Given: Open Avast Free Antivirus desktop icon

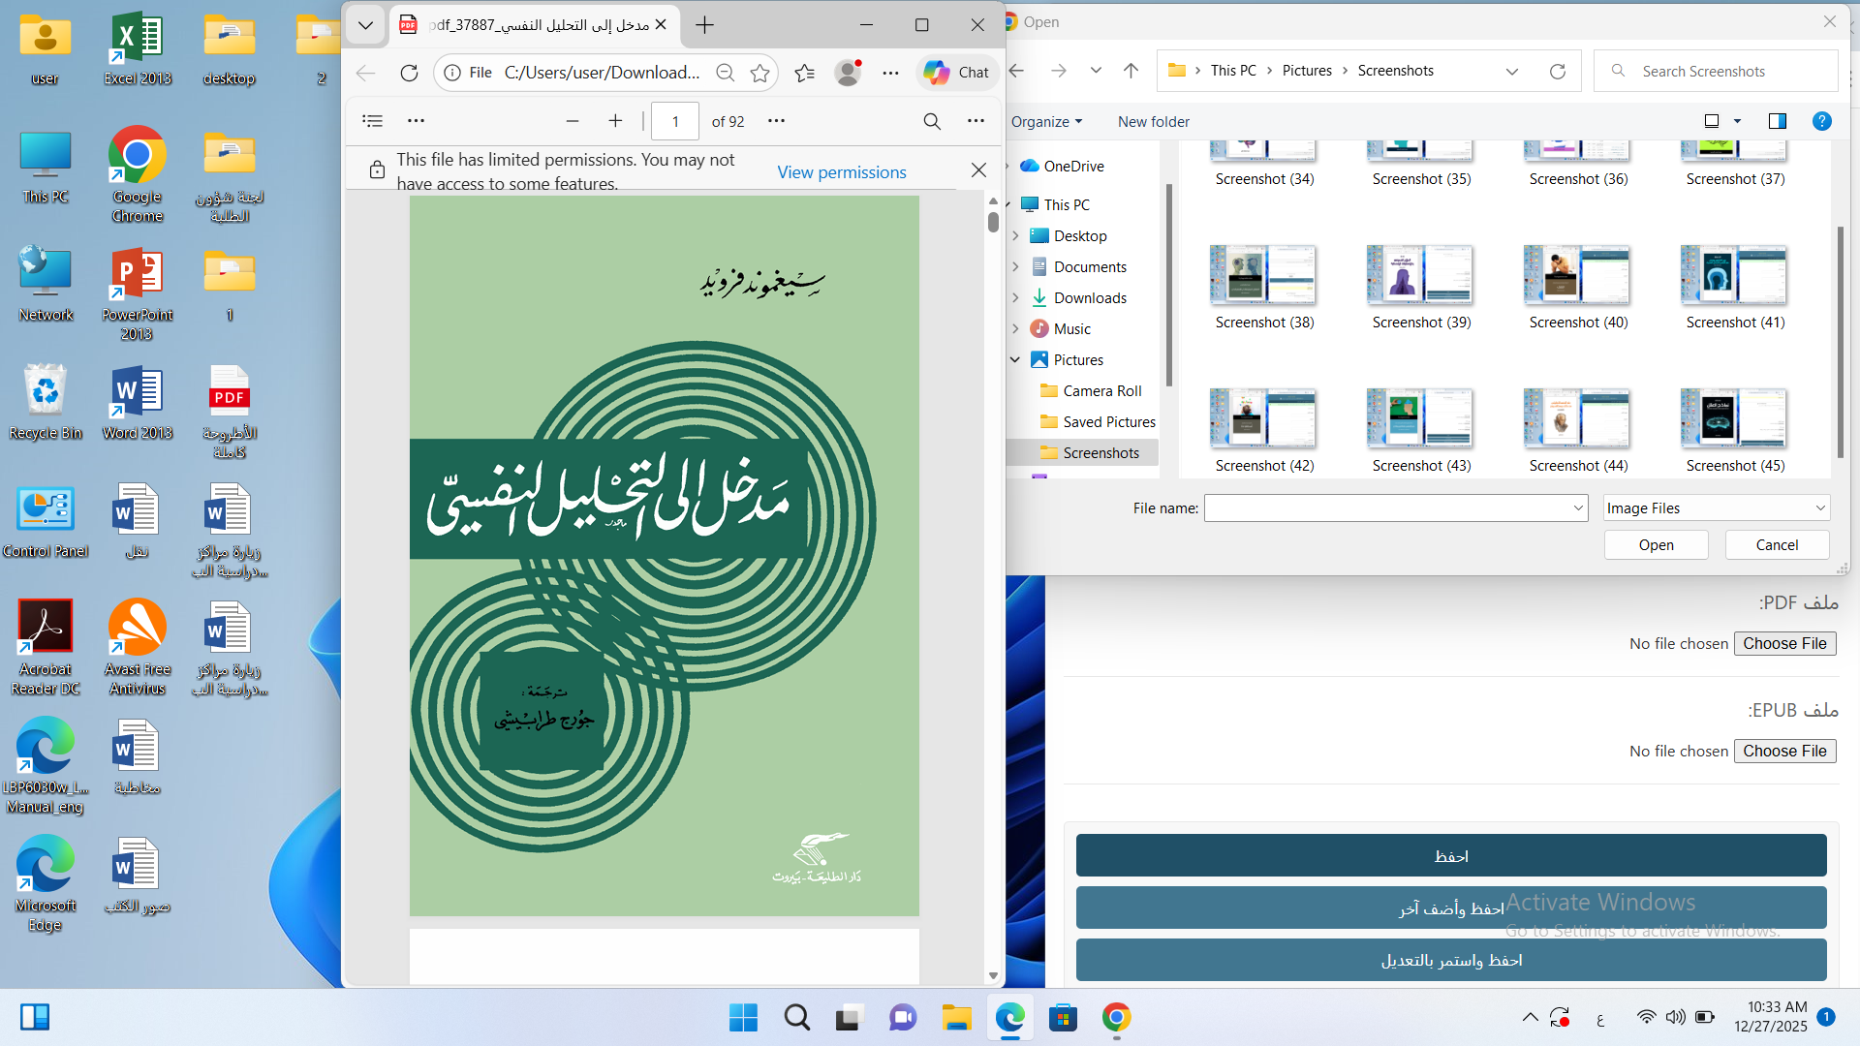Looking at the screenshot, I should click(x=138, y=647).
